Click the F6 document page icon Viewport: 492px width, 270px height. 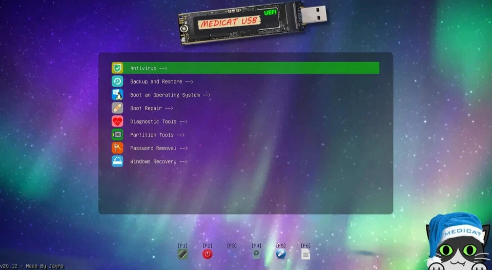(305, 254)
